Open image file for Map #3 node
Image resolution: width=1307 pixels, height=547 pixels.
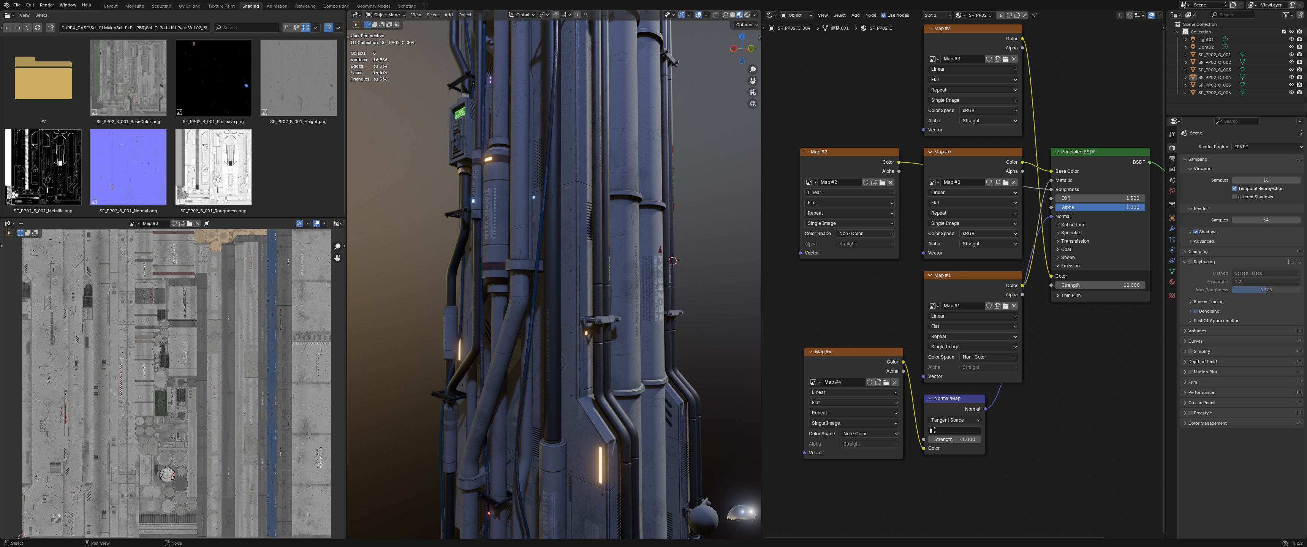(1005, 59)
